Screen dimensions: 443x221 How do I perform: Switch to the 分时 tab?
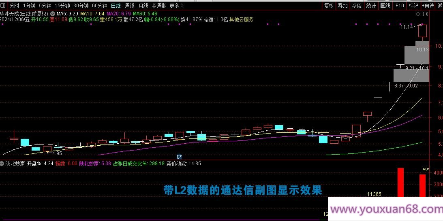(15, 6)
